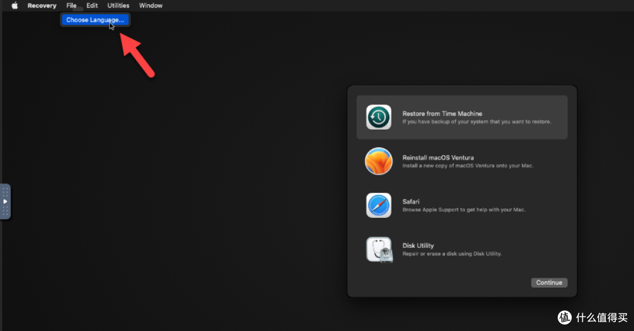Screen dimensions: 634x331
Task: Select 'Restore from Time Machine' title text
Action: coord(442,114)
